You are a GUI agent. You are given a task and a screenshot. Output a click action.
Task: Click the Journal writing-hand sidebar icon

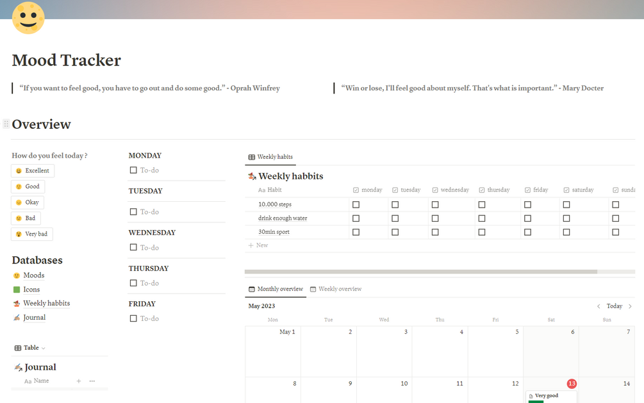pos(17,318)
